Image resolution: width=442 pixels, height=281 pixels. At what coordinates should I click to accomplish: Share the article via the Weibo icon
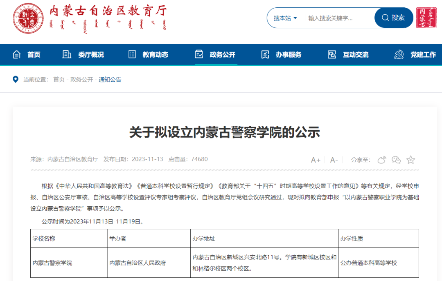(382, 160)
